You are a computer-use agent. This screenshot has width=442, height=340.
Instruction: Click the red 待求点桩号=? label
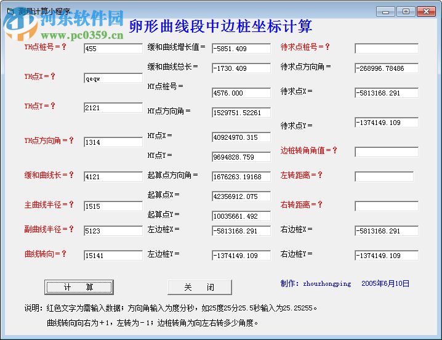tap(305, 47)
